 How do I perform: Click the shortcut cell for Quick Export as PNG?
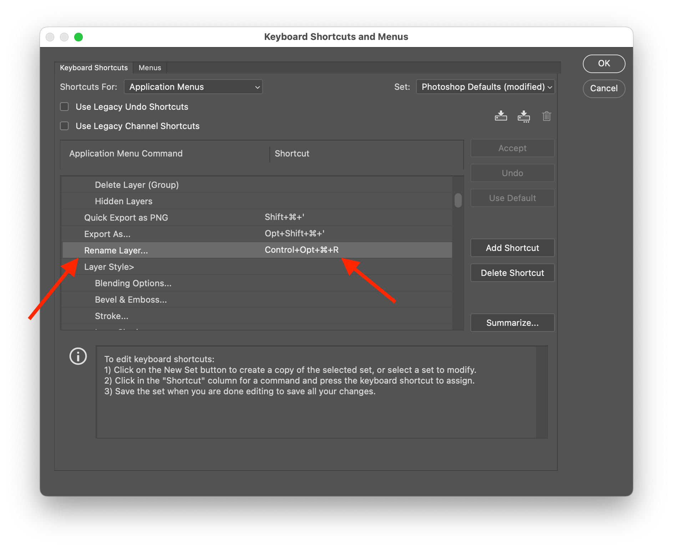coord(284,217)
